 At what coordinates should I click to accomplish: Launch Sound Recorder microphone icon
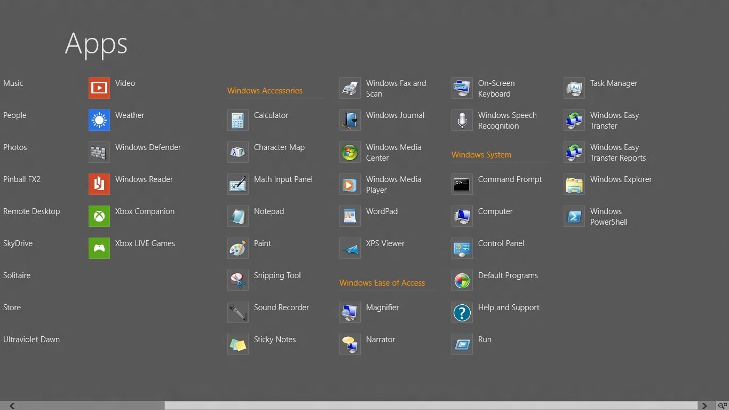[x=238, y=312]
